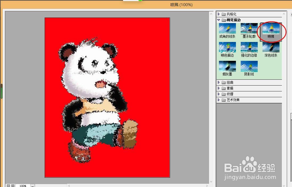Select the 强化的边缘 filter thumbnail
The height and width of the screenshot is (187, 292).
coord(249,47)
